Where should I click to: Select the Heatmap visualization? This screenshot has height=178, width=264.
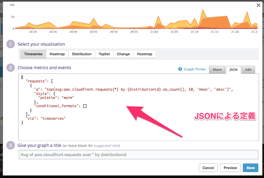(57, 54)
